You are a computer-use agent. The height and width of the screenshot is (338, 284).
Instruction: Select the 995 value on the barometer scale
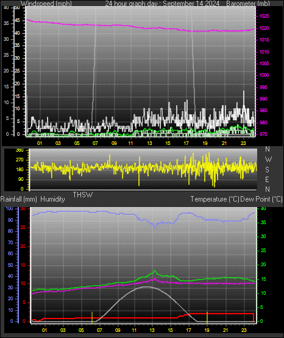(x=263, y=87)
